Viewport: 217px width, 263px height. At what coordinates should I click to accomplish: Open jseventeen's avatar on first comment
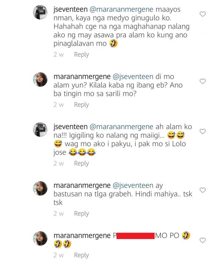click(40, 12)
